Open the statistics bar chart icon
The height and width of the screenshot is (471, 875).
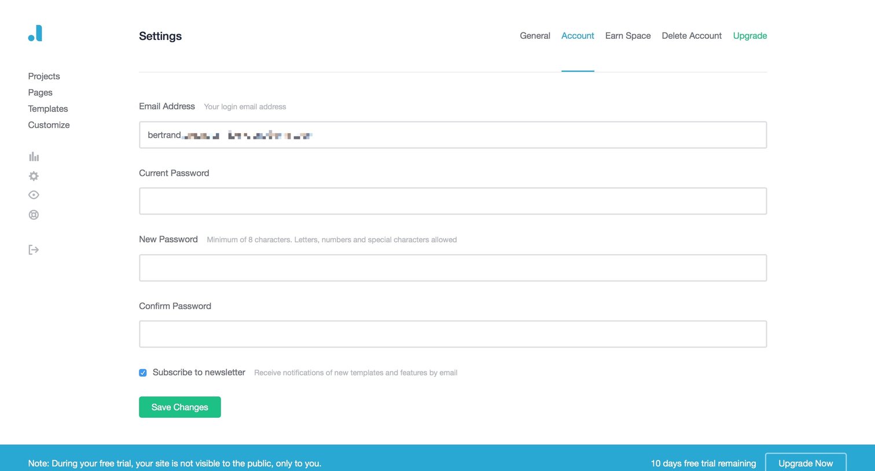coord(34,157)
